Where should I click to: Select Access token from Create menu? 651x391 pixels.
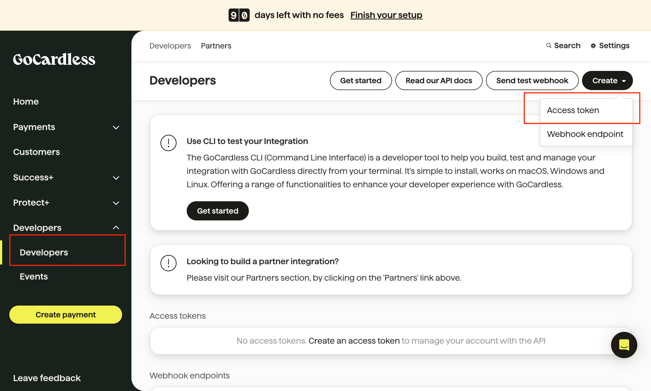coord(586,110)
